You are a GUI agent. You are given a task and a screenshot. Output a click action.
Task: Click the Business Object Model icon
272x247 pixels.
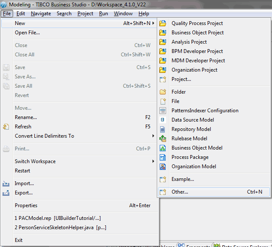click(x=163, y=148)
